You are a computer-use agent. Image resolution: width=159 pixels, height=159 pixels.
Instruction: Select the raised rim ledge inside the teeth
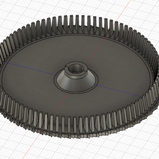tap(76, 34)
